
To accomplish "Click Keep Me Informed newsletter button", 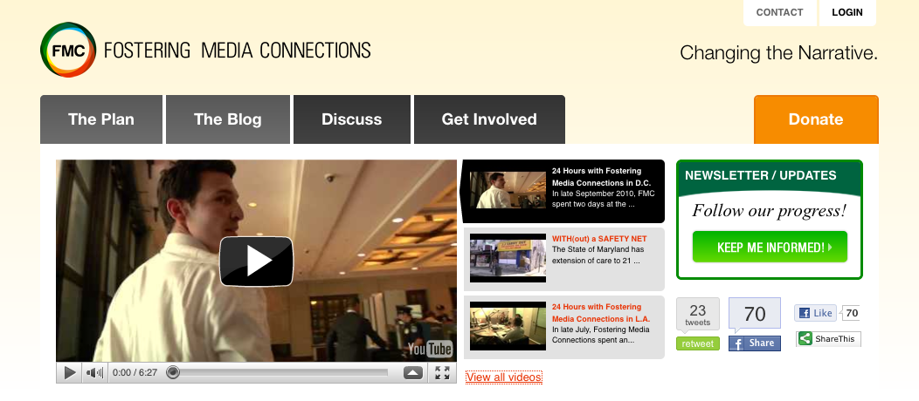I will click(770, 247).
